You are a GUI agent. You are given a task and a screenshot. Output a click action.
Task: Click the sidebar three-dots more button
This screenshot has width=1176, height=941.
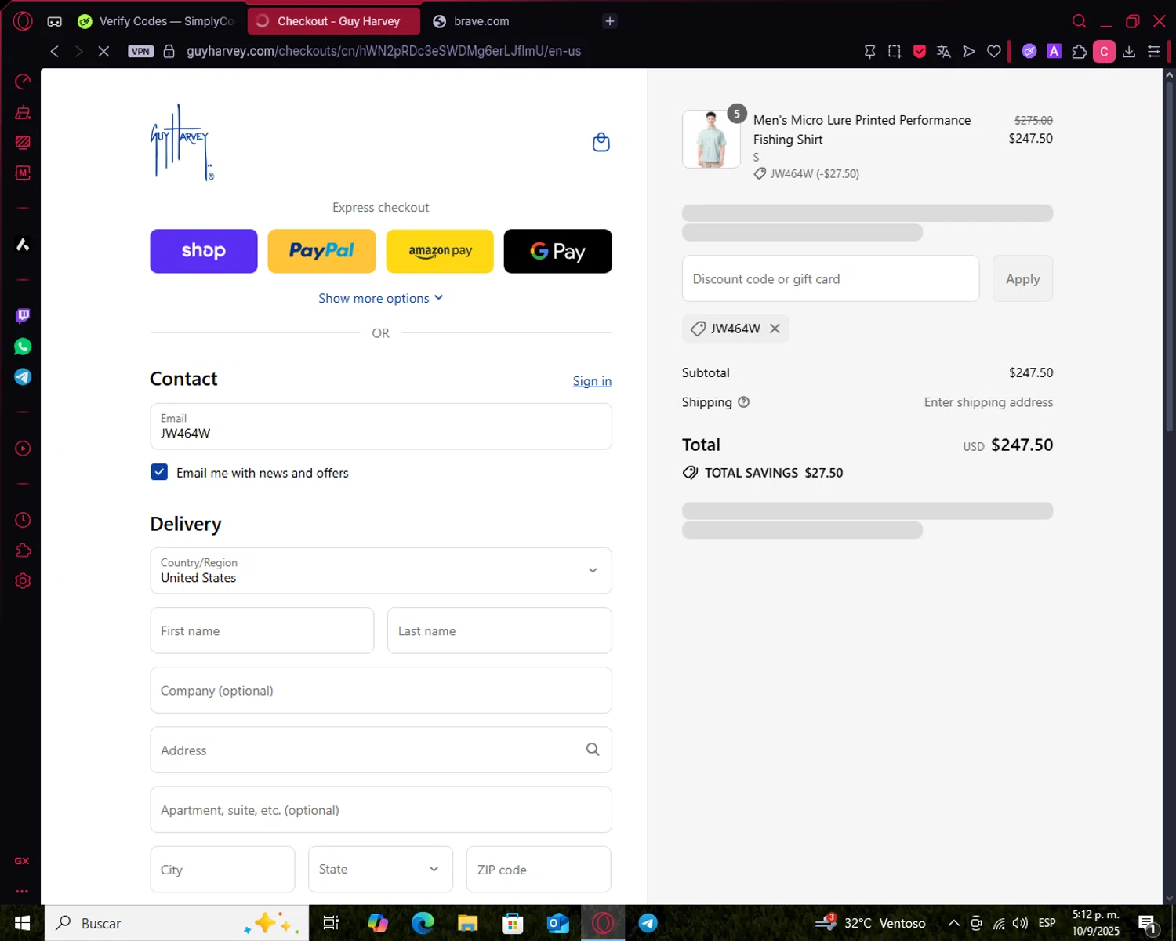click(x=22, y=891)
